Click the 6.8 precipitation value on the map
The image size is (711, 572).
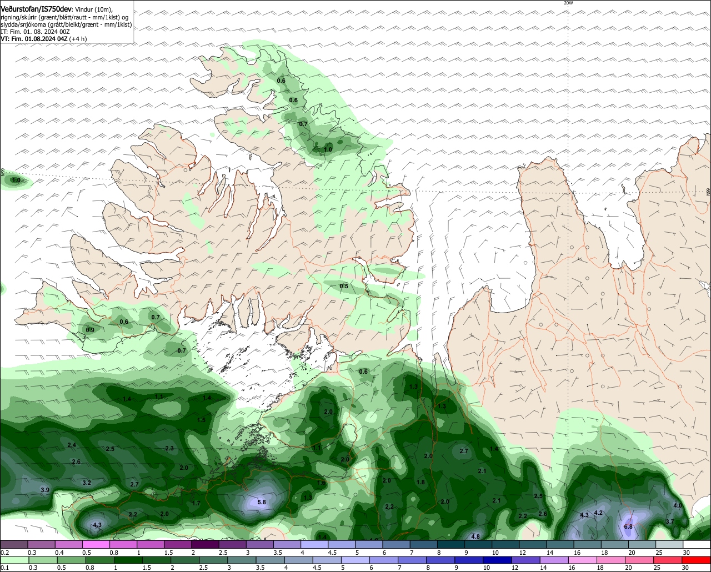coord(629,526)
